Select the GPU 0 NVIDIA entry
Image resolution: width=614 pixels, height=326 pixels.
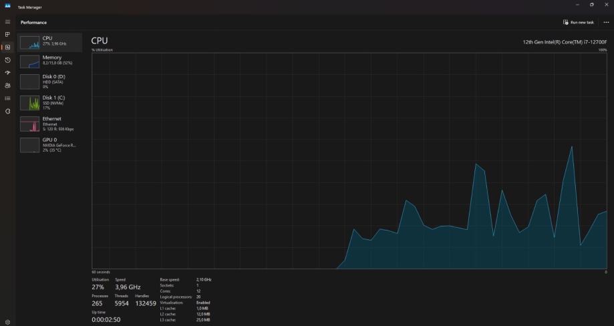[x=49, y=145]
